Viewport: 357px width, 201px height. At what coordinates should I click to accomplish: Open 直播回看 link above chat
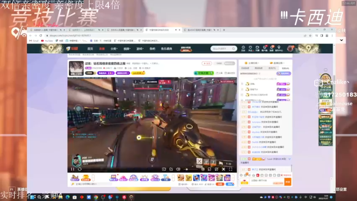(277, 63)
